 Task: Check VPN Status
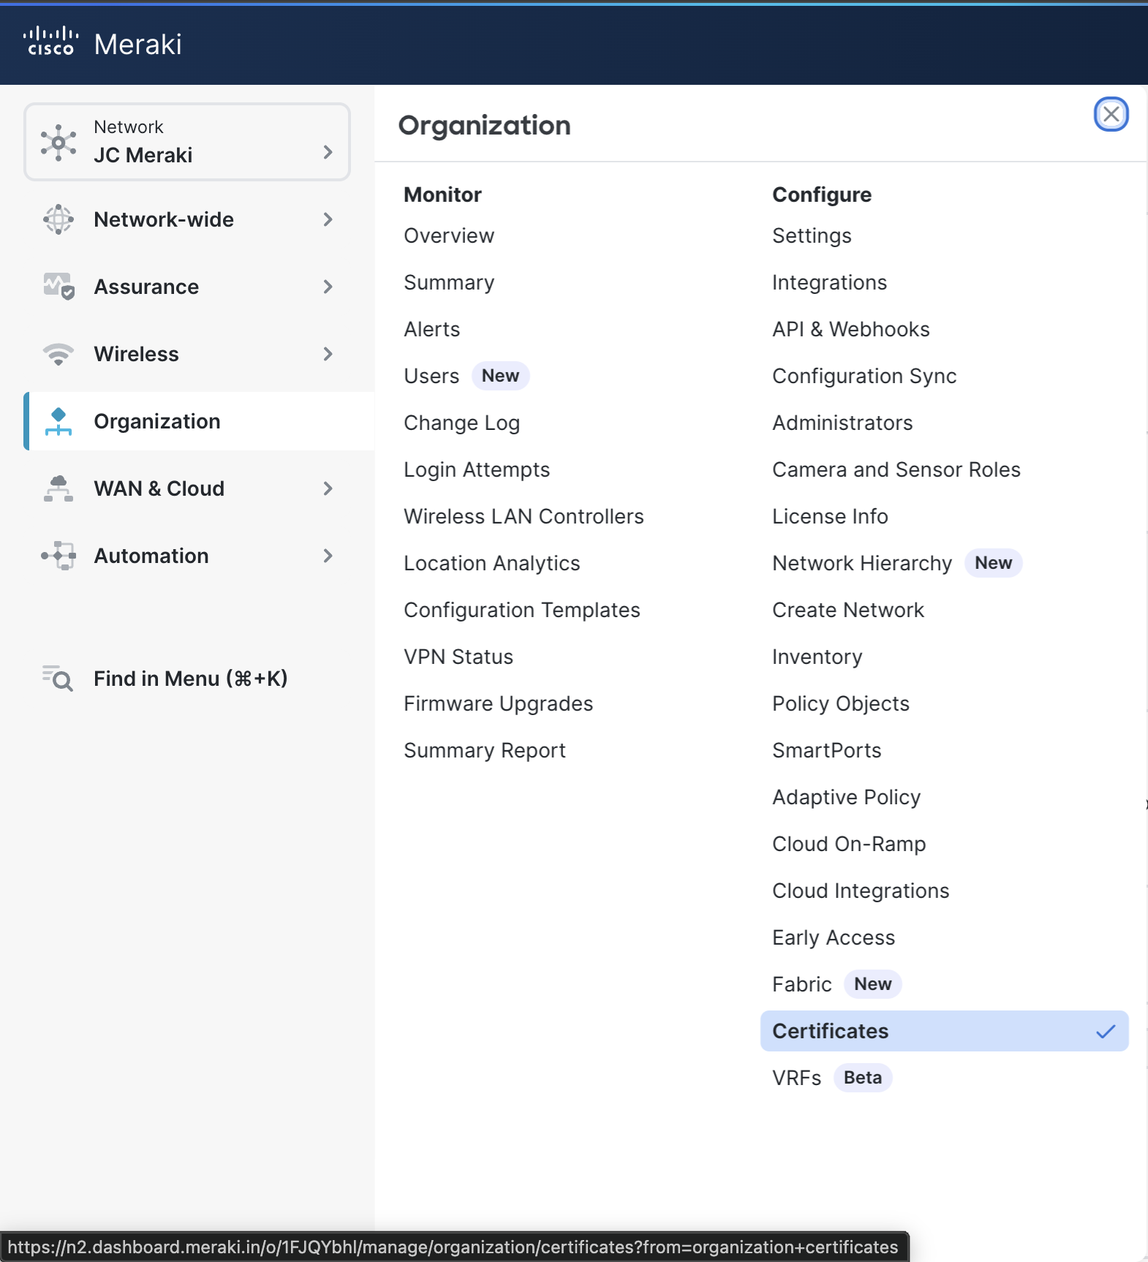458,657
